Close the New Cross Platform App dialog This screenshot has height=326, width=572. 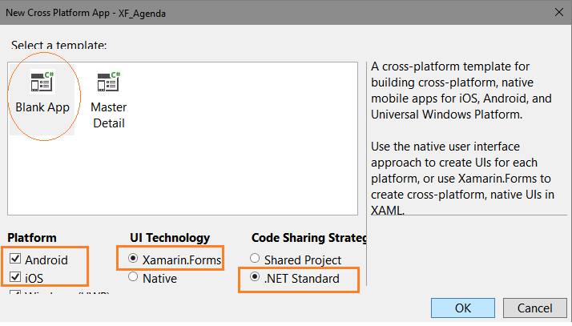pyautogui.click(x=559, y=12)
